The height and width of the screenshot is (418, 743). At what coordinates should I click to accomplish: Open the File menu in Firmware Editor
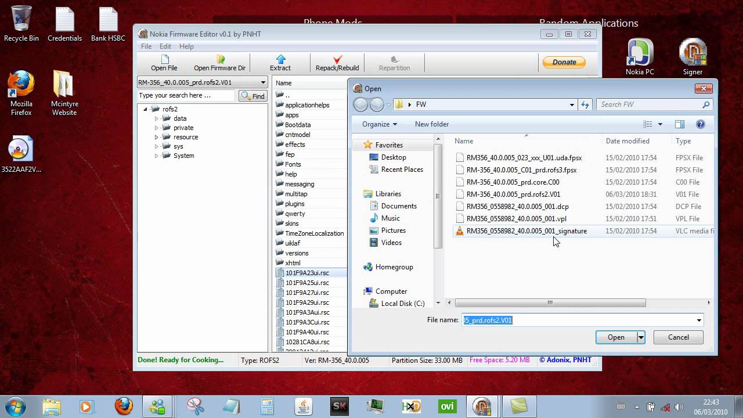[x=146, y=46]
